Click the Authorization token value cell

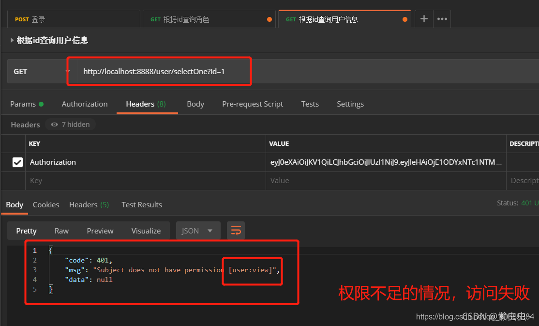386,162
